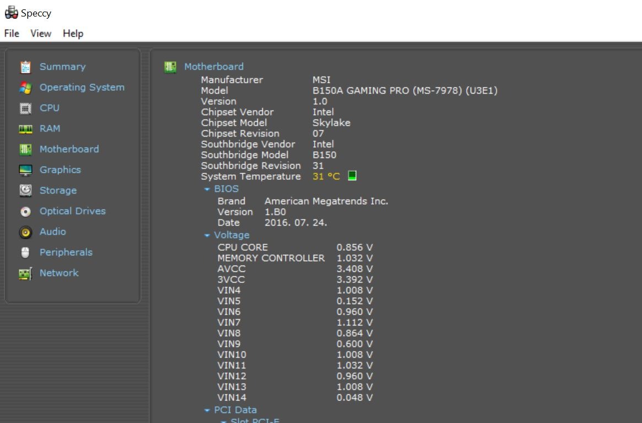
Task: Click the BIOS date 2016. 07. 24.
Action: (x=295, y=223)
